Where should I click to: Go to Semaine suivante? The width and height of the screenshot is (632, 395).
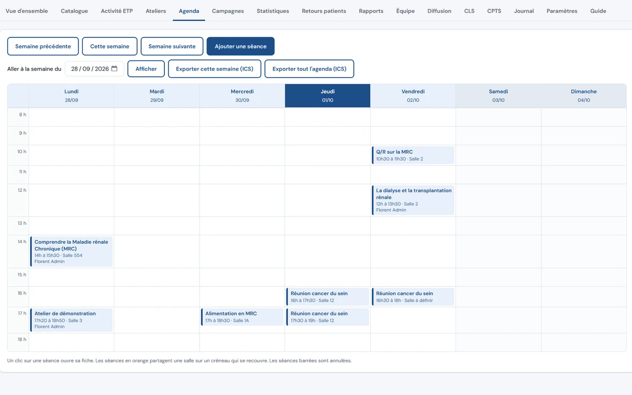[x=172, y=46]
